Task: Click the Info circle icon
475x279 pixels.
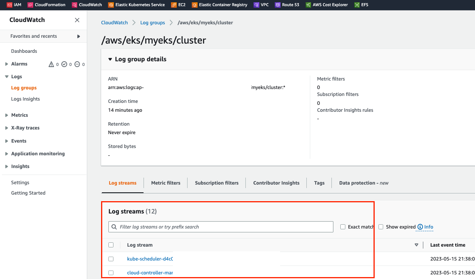Action: [x=420, y=227]
